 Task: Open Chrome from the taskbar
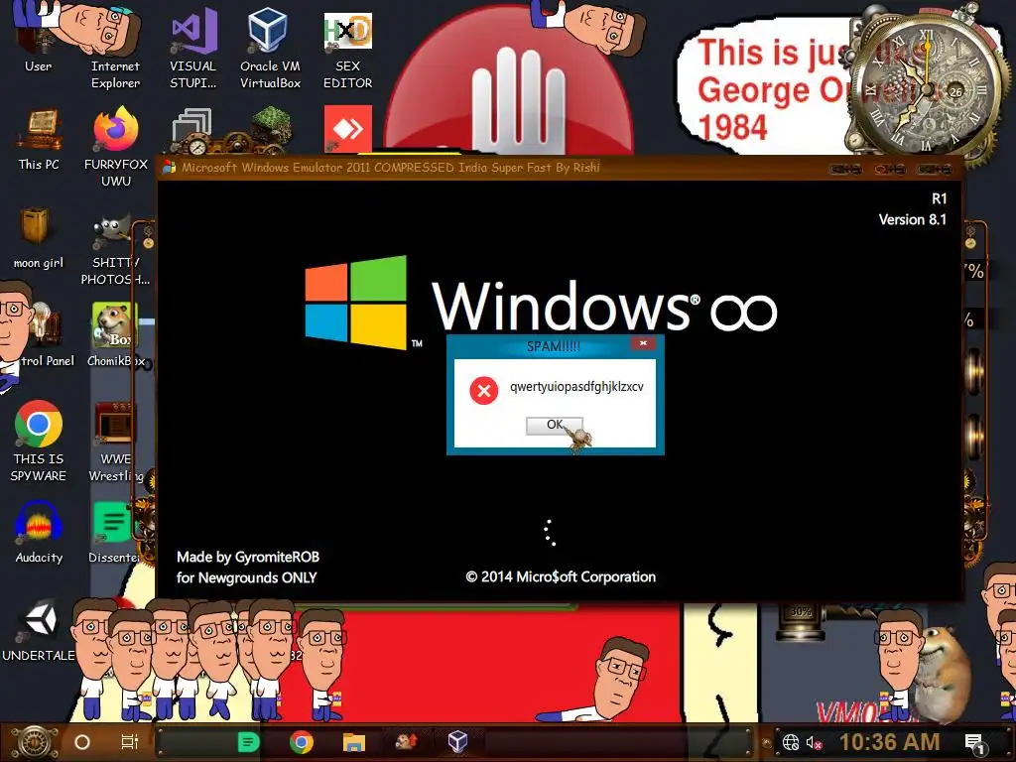tap(302, 742)
